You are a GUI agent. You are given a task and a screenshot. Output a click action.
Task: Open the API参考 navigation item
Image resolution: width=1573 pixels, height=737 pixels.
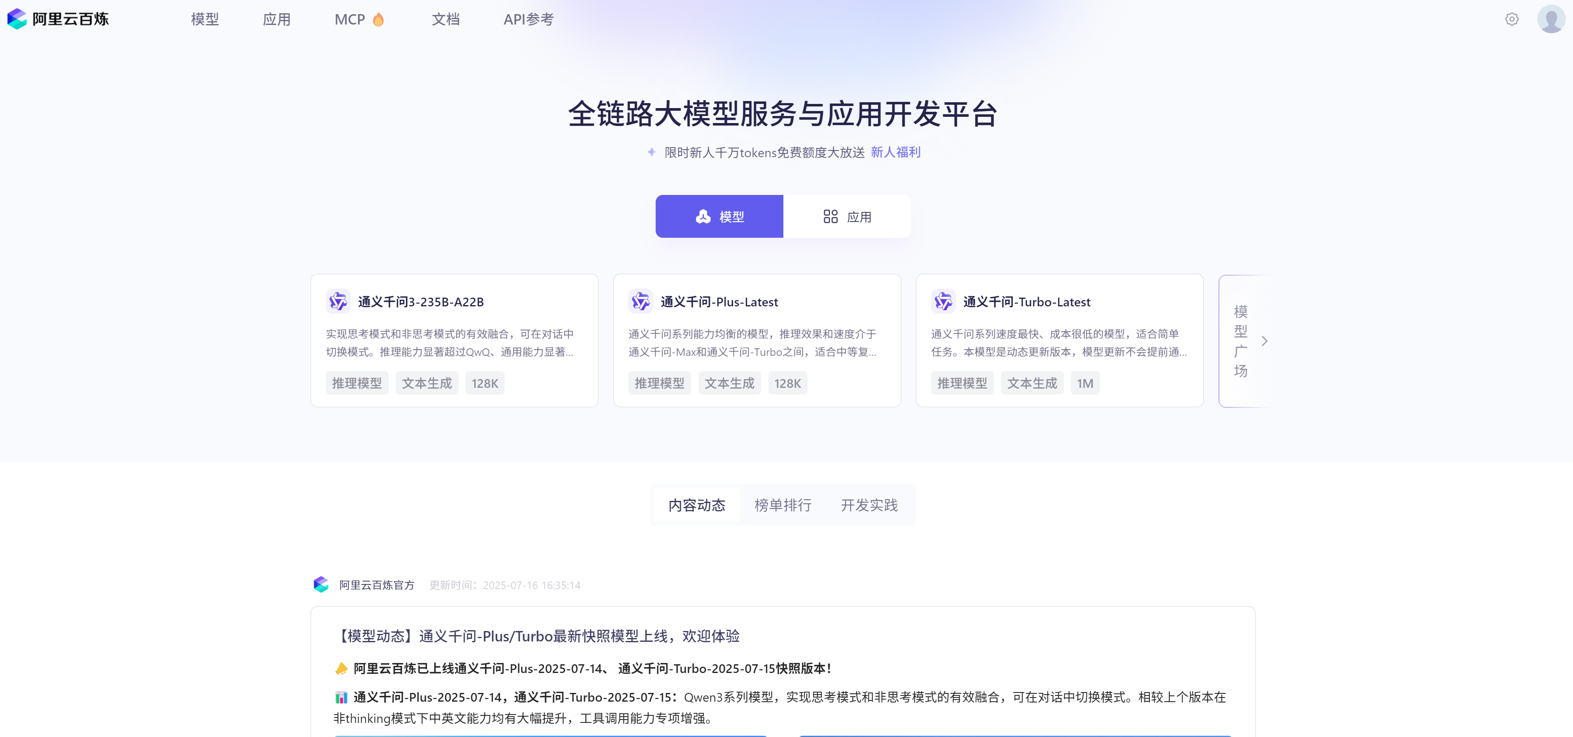pyautogui.click(x=529, y=20)
